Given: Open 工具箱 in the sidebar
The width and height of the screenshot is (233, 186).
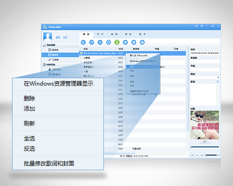Looking at the screenshot, I should click(x=53, y=60).
